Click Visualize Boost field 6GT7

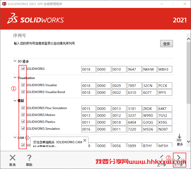[150, 93]
